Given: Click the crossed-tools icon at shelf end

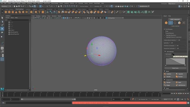Looking at the screenshot, I should click(x=153, y=12).
